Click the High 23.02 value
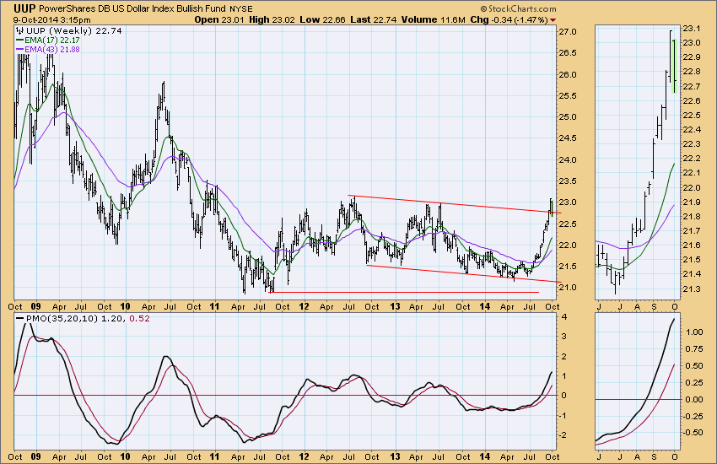 pyautogui.click(x=273, y=19)
